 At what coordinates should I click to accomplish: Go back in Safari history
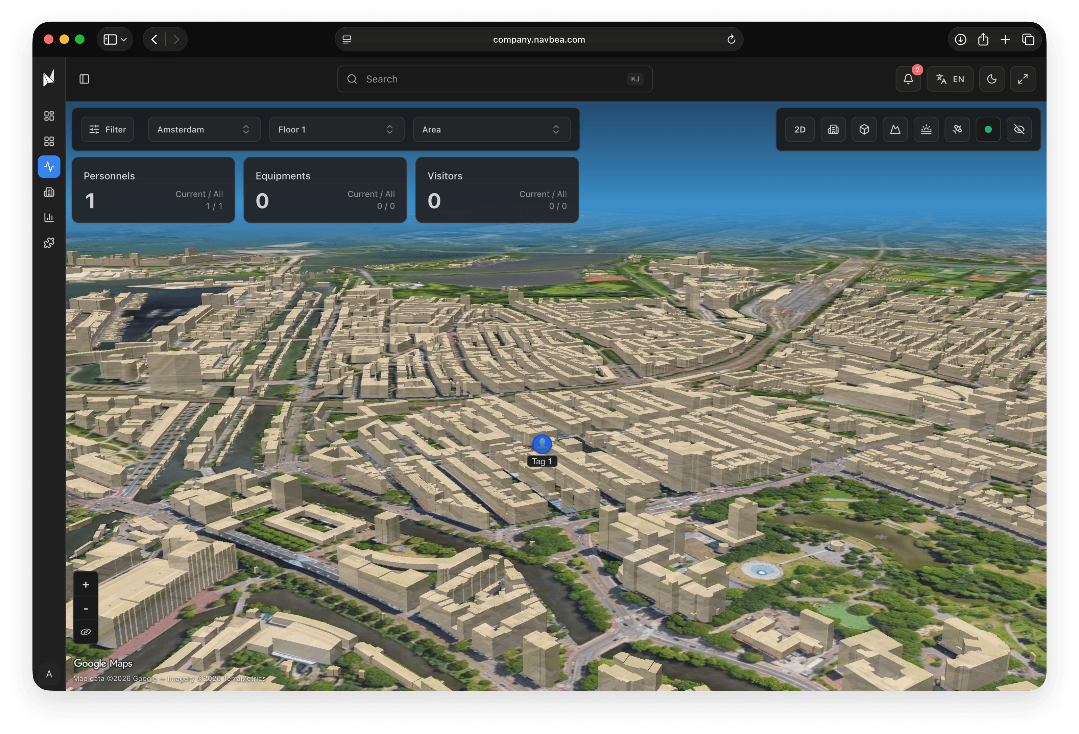point(154,40)
